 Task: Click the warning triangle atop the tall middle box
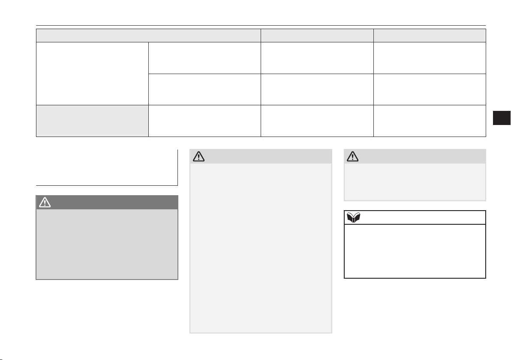coord(199,157)
